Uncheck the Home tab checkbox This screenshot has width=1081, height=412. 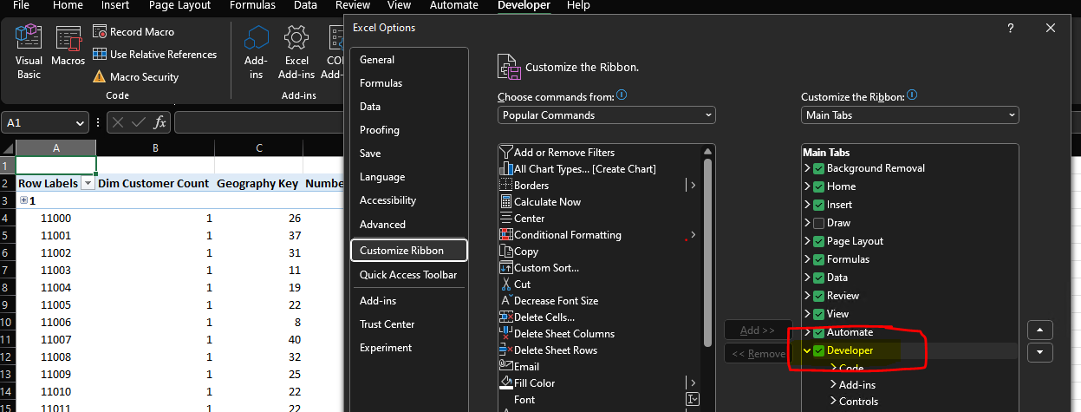[x=818, y=186]
